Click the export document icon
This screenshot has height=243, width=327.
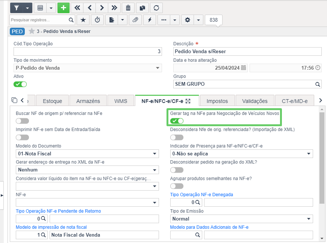point(112,20)
